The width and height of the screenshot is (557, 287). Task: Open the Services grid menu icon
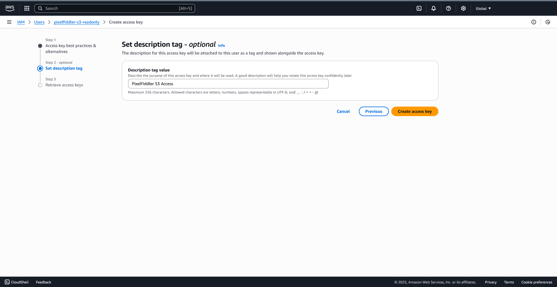tap(27, 8)
